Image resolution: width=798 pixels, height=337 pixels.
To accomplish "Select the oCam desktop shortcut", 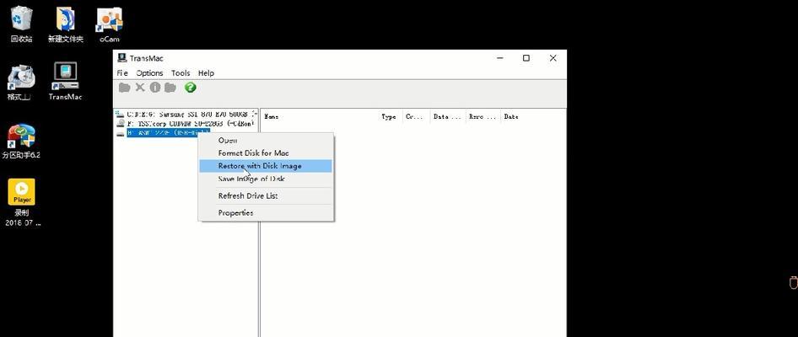I will (110, 24).
